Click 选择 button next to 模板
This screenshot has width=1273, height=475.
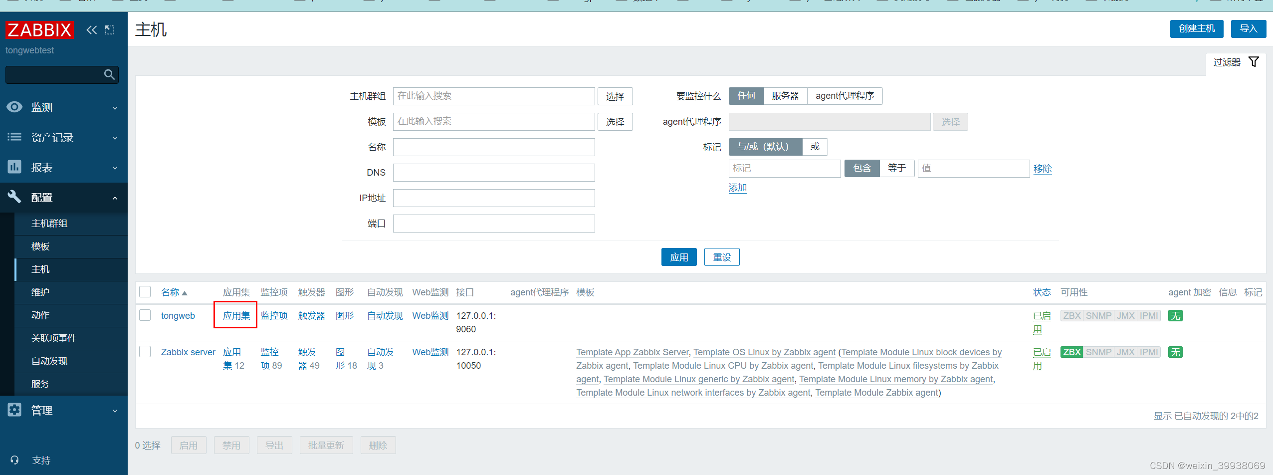point(615,122)
